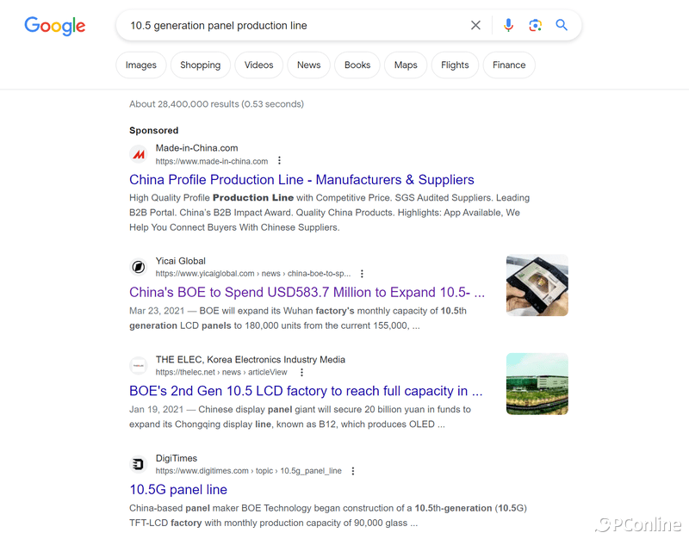Open the 10.5G panel line result
Screen dimensions: 689x539
[x=178, y=489]
